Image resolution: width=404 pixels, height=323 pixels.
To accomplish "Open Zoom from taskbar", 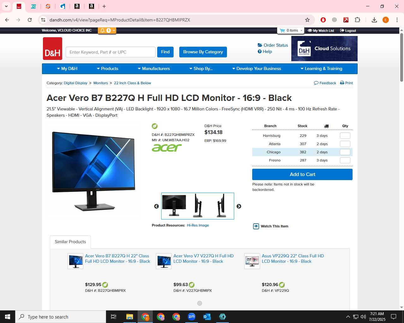I will click(x=192, y=317).
